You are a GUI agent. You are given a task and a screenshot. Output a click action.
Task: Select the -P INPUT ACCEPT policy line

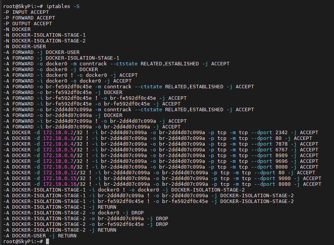pyautogui.click(x=25, y=12)
